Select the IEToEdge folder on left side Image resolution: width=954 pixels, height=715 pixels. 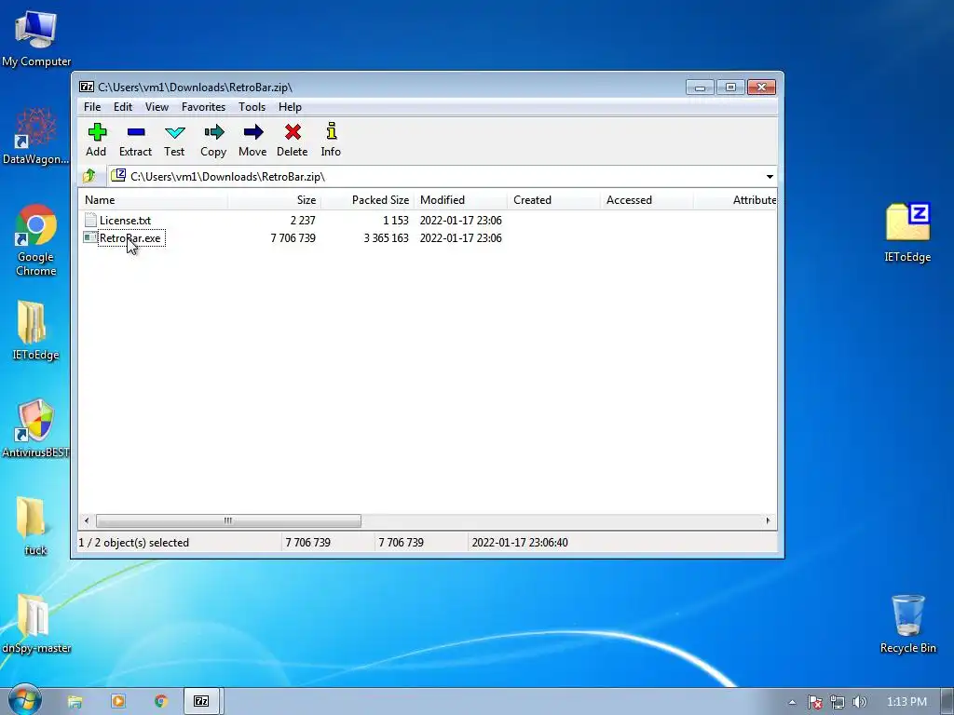[x=34, y=331]
